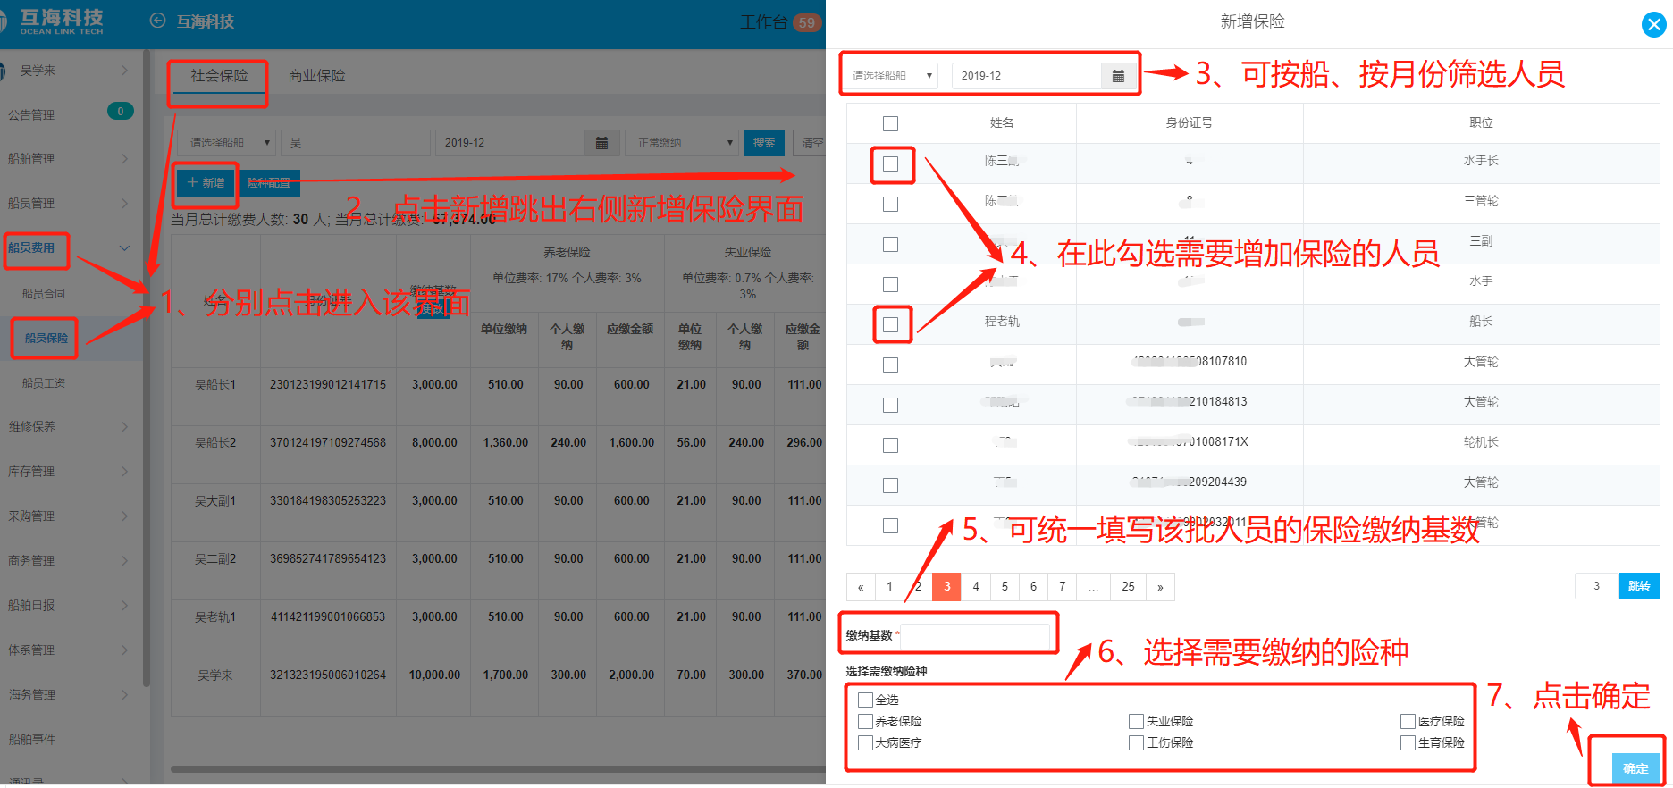Open 公告管理 in the sidebar
The width and height of the screenshot is (1673, 788).
pos(31,115)
